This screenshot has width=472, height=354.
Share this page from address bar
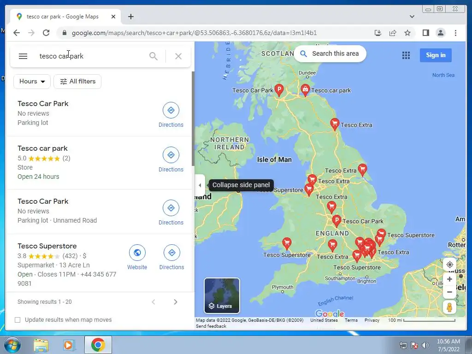click(x=393, y=33)
